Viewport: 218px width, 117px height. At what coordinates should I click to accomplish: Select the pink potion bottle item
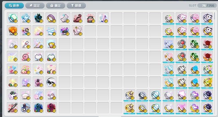pos(38,82)
